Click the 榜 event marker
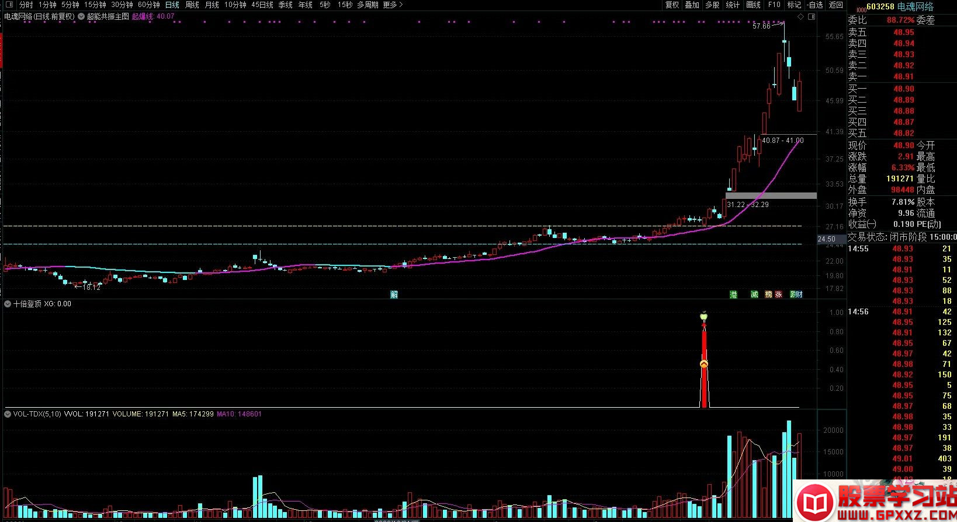The height and width of the screenshot is (522, 957). coord(768,295)
